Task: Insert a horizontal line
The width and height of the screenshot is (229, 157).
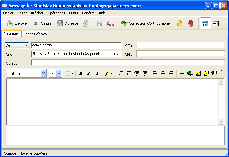Action: [182, 73]
